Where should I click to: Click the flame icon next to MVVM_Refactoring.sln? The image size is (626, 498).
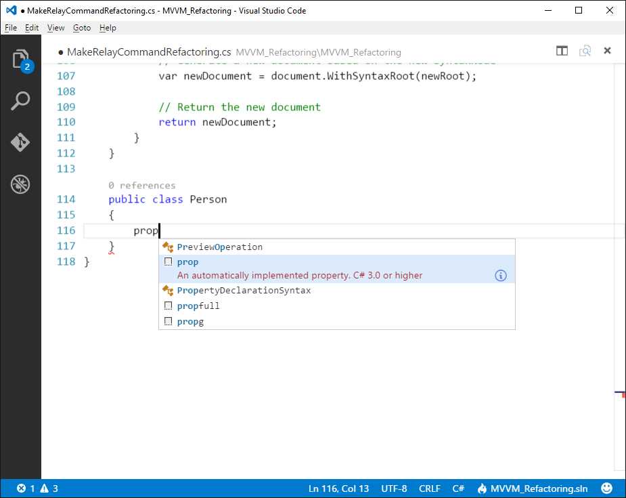[481, 488]
